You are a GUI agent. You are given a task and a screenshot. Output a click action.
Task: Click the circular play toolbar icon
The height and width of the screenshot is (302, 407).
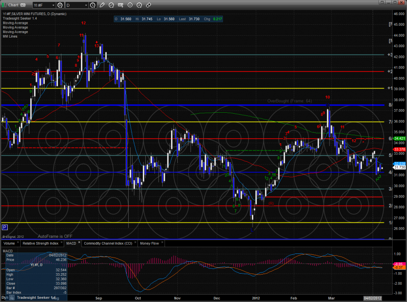pyautogui.click(x=131, y=5)
